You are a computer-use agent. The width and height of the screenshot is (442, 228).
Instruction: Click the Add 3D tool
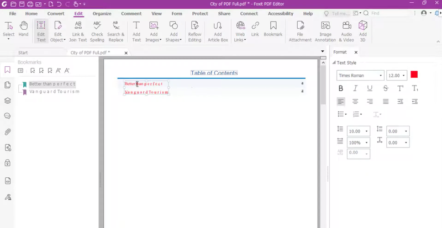coord(363,31)
